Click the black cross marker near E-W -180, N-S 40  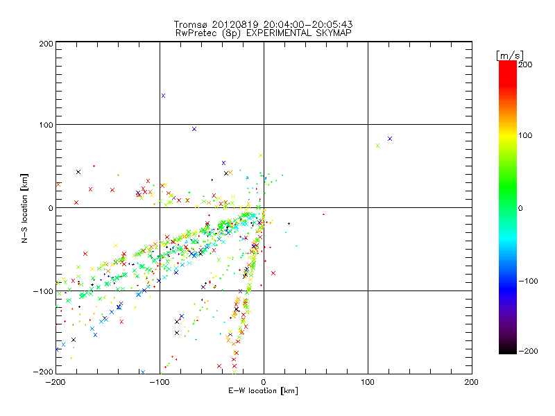78,172
